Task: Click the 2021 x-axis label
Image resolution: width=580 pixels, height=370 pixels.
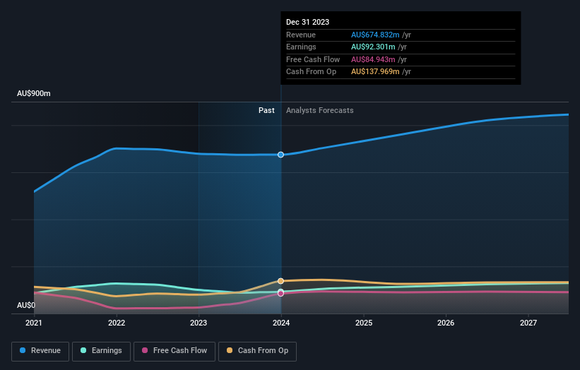Action: 34,323
